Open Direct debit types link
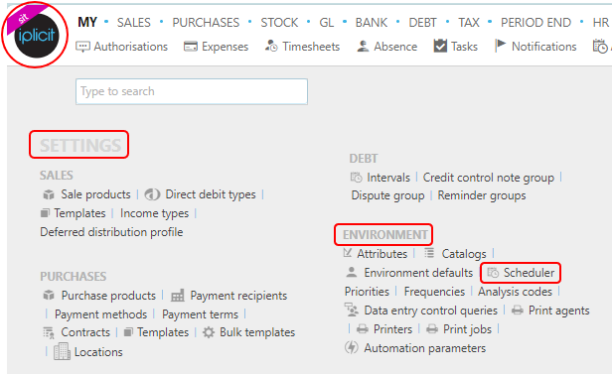Screen dimensions: 612x374 point(211,194)
